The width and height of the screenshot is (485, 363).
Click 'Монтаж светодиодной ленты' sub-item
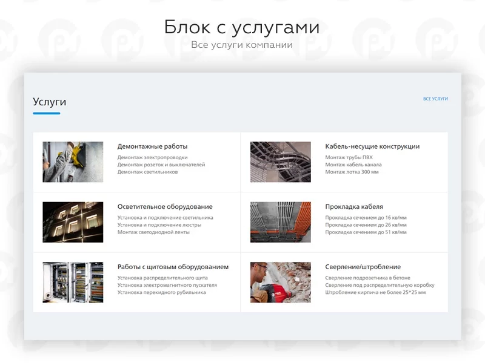pos(153,232)
